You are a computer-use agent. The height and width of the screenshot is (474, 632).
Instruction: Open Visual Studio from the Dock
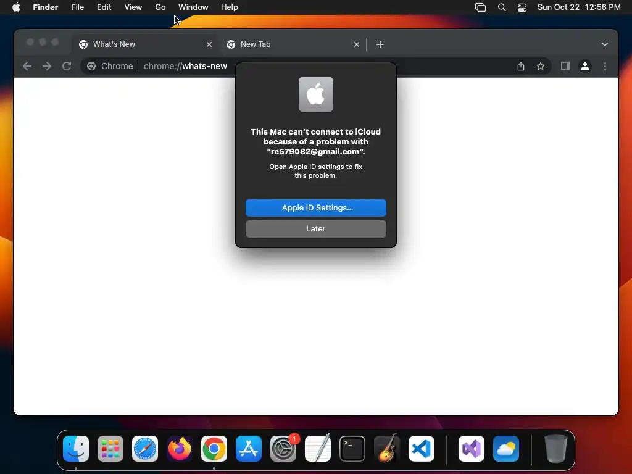472,449
